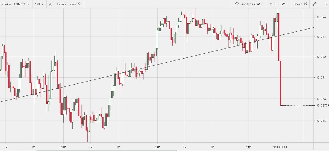329x151 pixels.
Task: Open the kraken.com external link
Action: pos(69,4)
